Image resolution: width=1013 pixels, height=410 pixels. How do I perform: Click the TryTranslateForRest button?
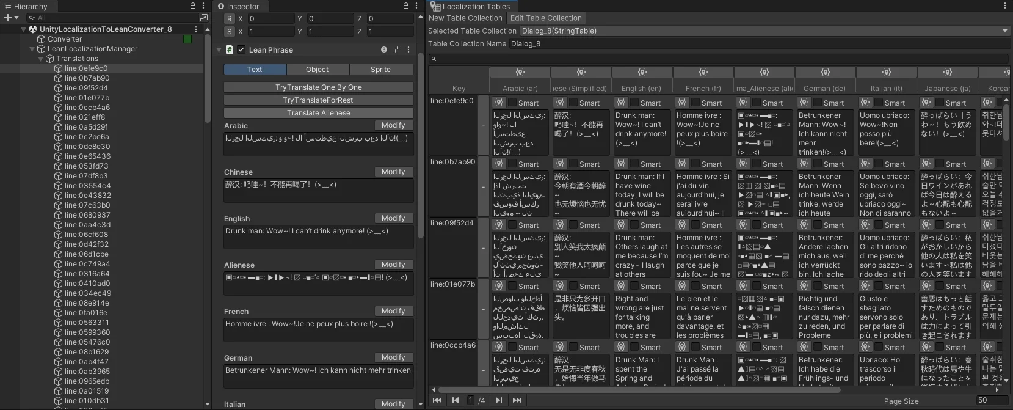click(x=319, y=100)
